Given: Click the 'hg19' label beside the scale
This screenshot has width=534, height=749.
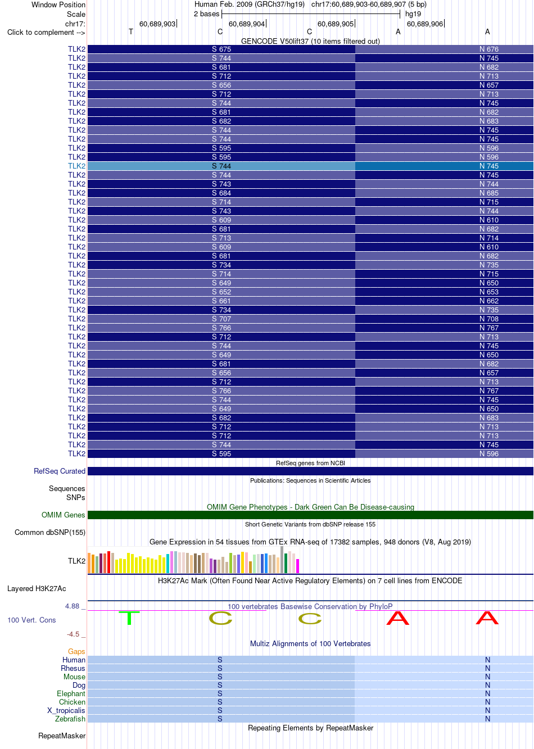Looking at the screenshot, I should (413, 14).
